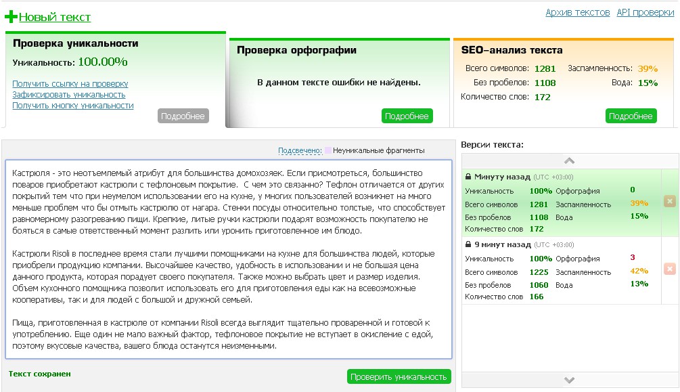The image size is (680, 392).
Task: Open API проверки link
Action: 645,12
